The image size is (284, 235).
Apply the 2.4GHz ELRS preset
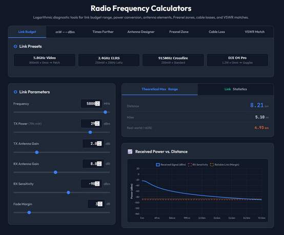point(109,60)
